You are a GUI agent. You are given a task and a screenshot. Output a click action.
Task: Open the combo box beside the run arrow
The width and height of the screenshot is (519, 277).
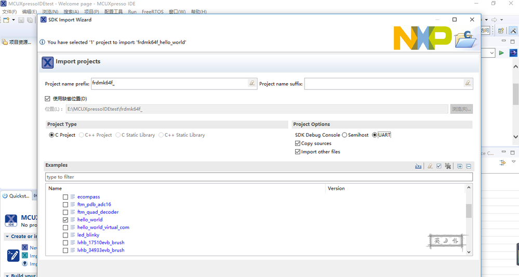pyautogui.click(x=492, y=53)
